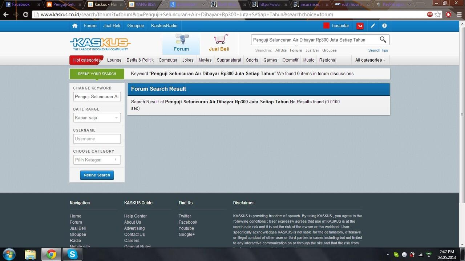465x261 pixels.
Task: Click the Kaskus logo
Action: [100, 44]
